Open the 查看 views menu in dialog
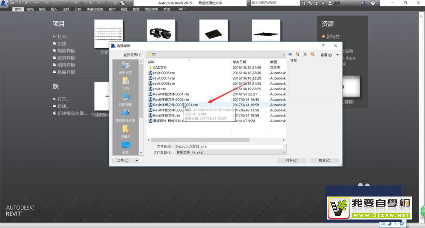The image size is (425, 228). click(329, 55)
